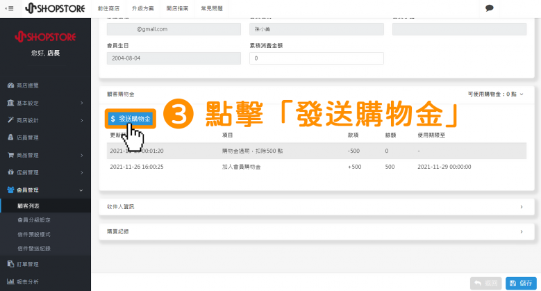Expand the 收件人資訊 section

[317, 207]
